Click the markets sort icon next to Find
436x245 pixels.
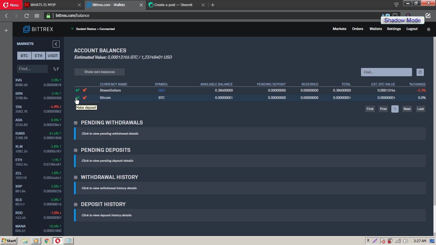click(x=56, y=69)
